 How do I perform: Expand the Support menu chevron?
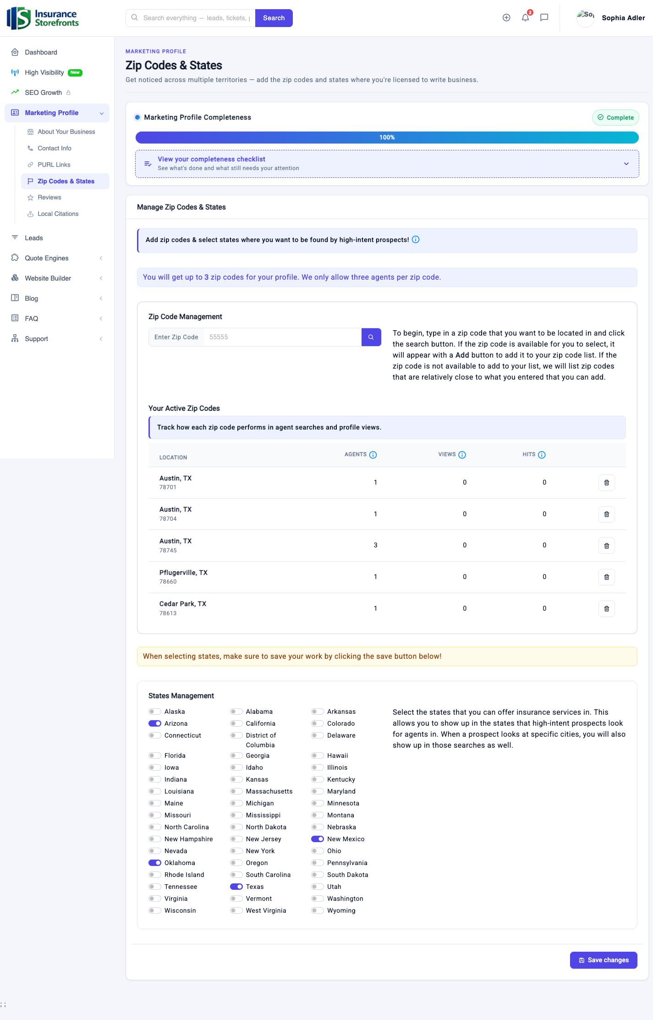pyautogui.click(x=101, y=339)
